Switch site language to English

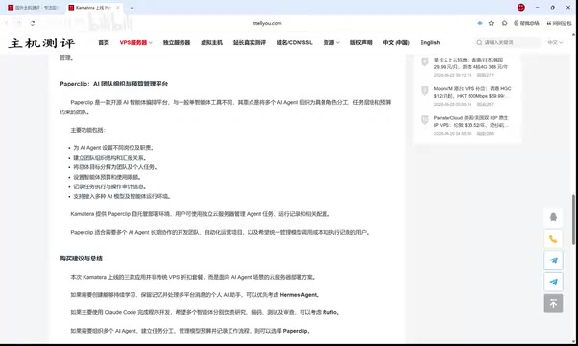point(430,43)
